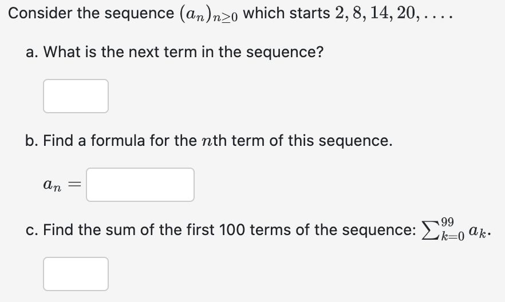The width and height of the screenshot is (505, 302).
Task: Click the leading term 2 in the sequence
Action: [339, 13]
